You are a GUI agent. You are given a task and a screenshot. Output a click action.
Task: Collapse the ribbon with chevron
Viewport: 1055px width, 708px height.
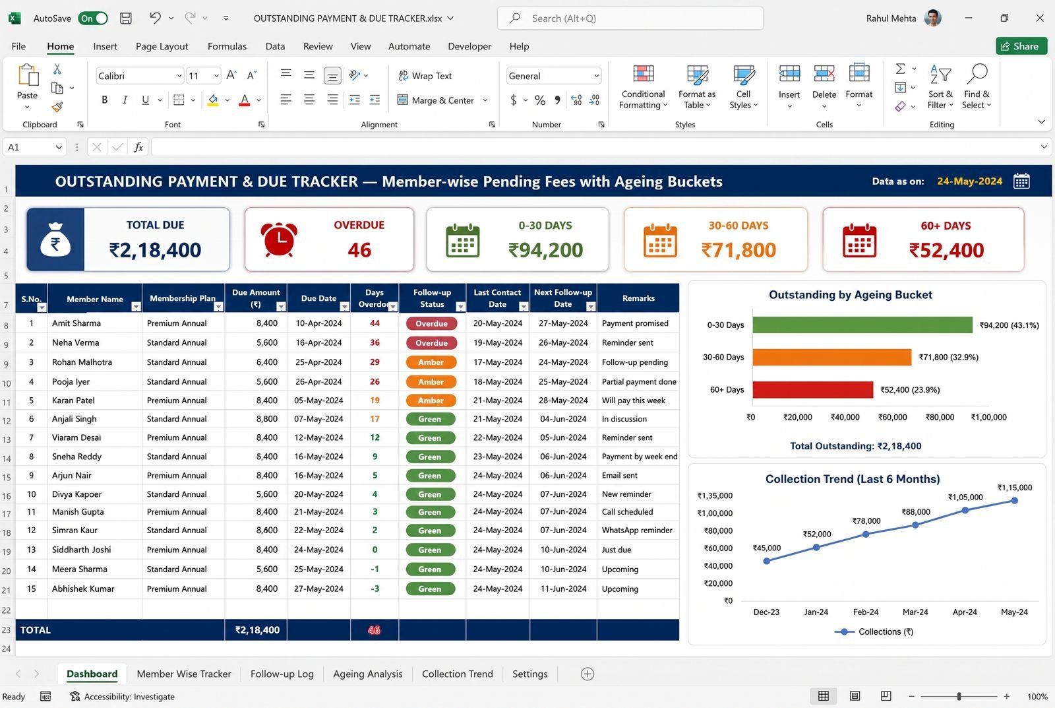pos(1041,121)
